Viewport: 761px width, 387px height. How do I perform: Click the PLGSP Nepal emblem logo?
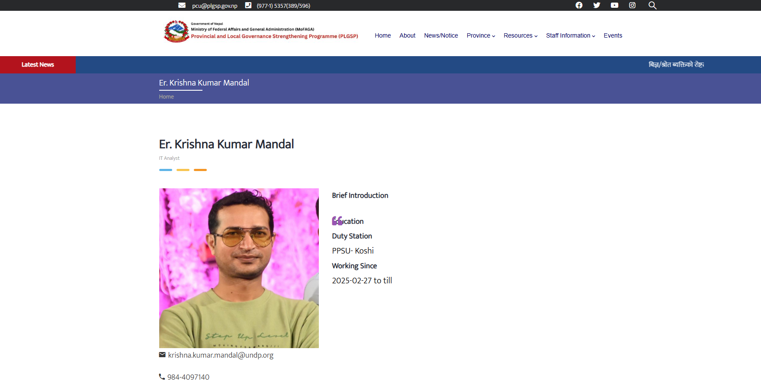coord(177,31)
